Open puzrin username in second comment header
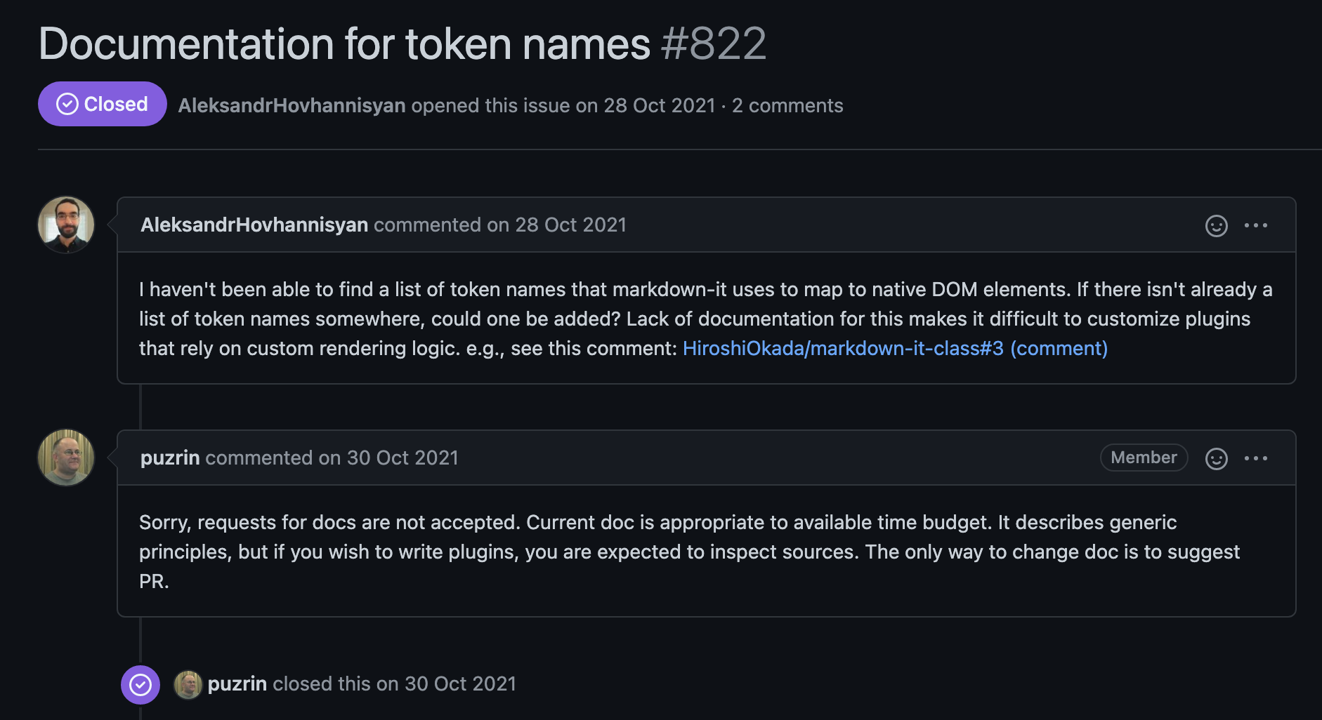1322x720 pixels. pyautogui.click(x=170, y=458)
